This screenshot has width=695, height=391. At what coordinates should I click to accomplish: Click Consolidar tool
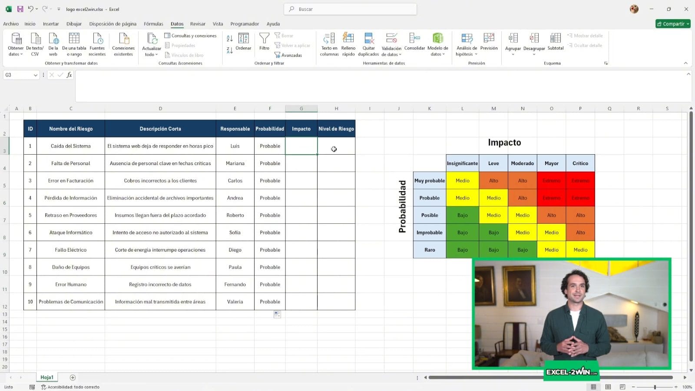(x=414, y=42)
